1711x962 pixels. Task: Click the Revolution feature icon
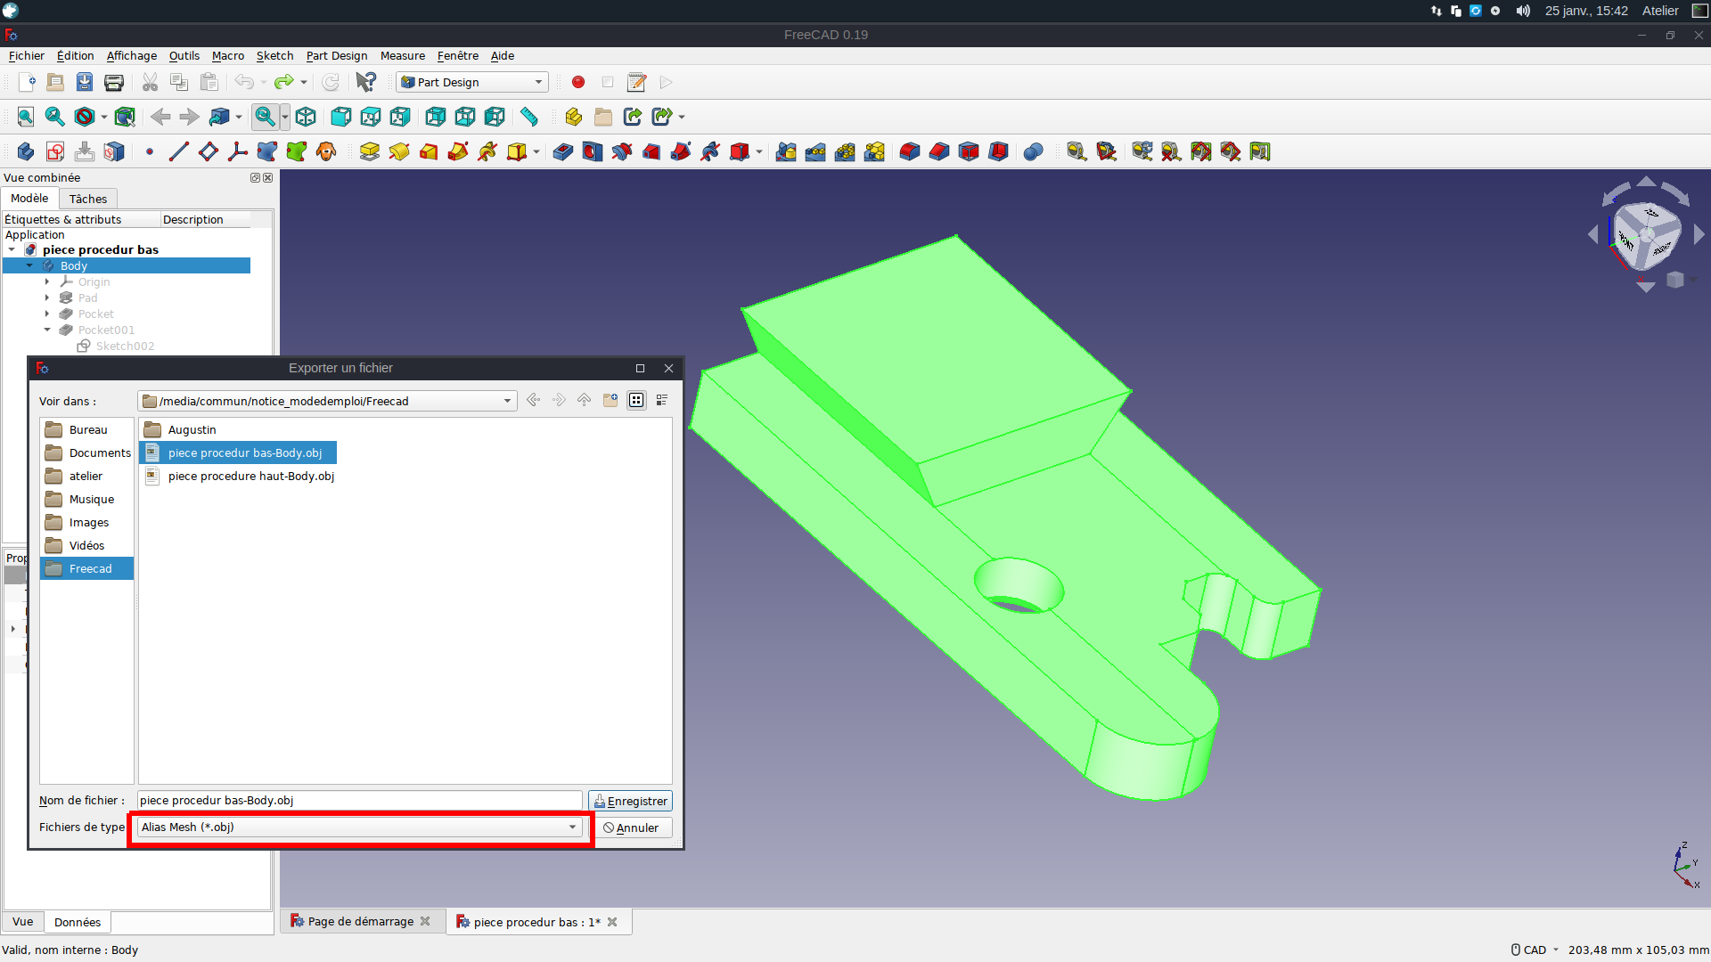click(399, 151)
